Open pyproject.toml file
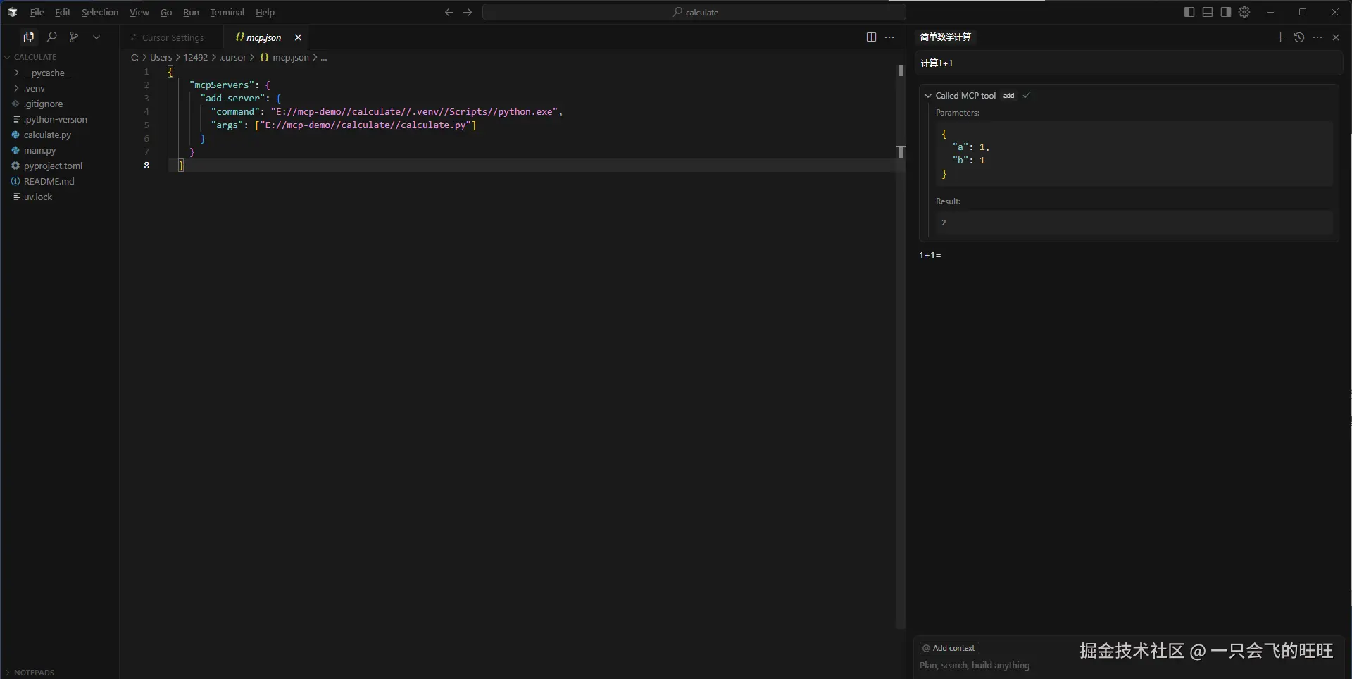The width and height of the screenshot is (1352, 679). point(59,166)
